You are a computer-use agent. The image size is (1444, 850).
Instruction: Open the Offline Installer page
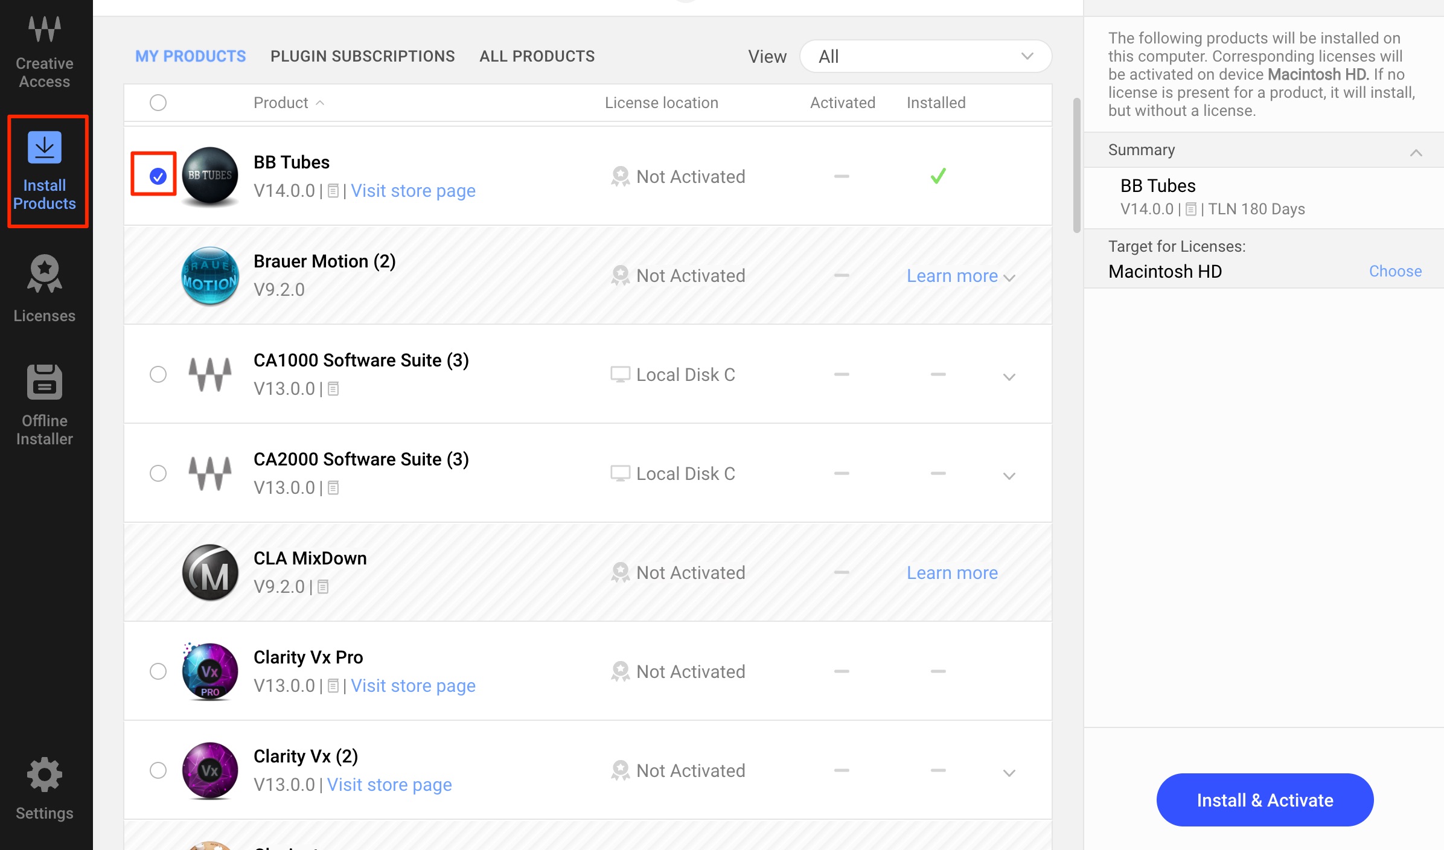pyautogui.click(x=45, y=404)
